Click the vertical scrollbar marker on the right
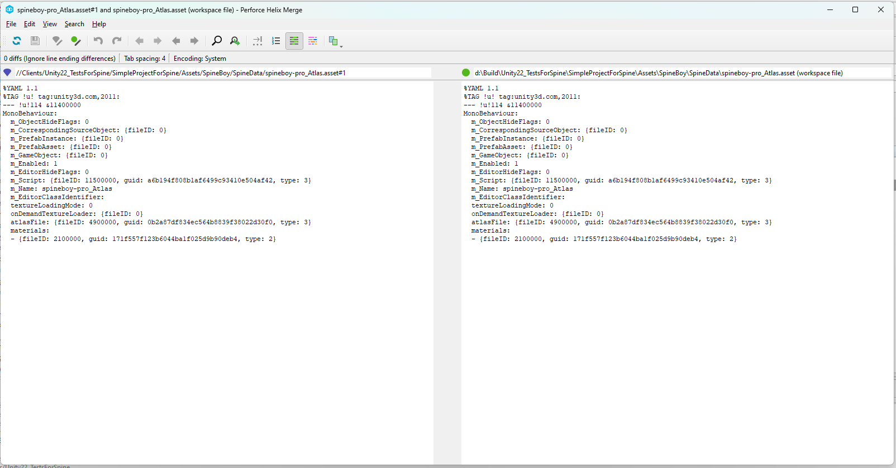The width and height of the screenshot is (896, 468). click(894, 186)
